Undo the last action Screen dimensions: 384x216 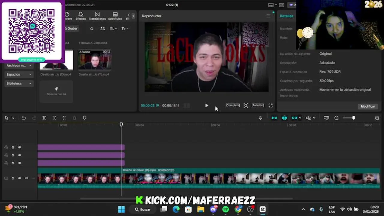click(x=24, y=118)
